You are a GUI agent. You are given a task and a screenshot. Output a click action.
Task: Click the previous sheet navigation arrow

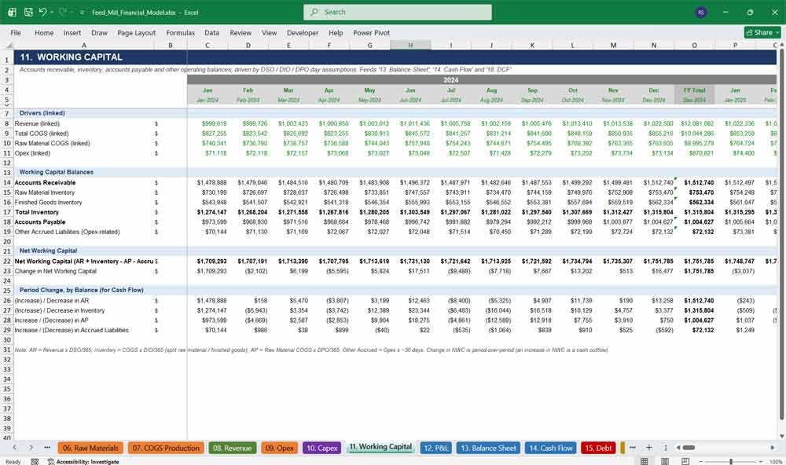(14, 448)
